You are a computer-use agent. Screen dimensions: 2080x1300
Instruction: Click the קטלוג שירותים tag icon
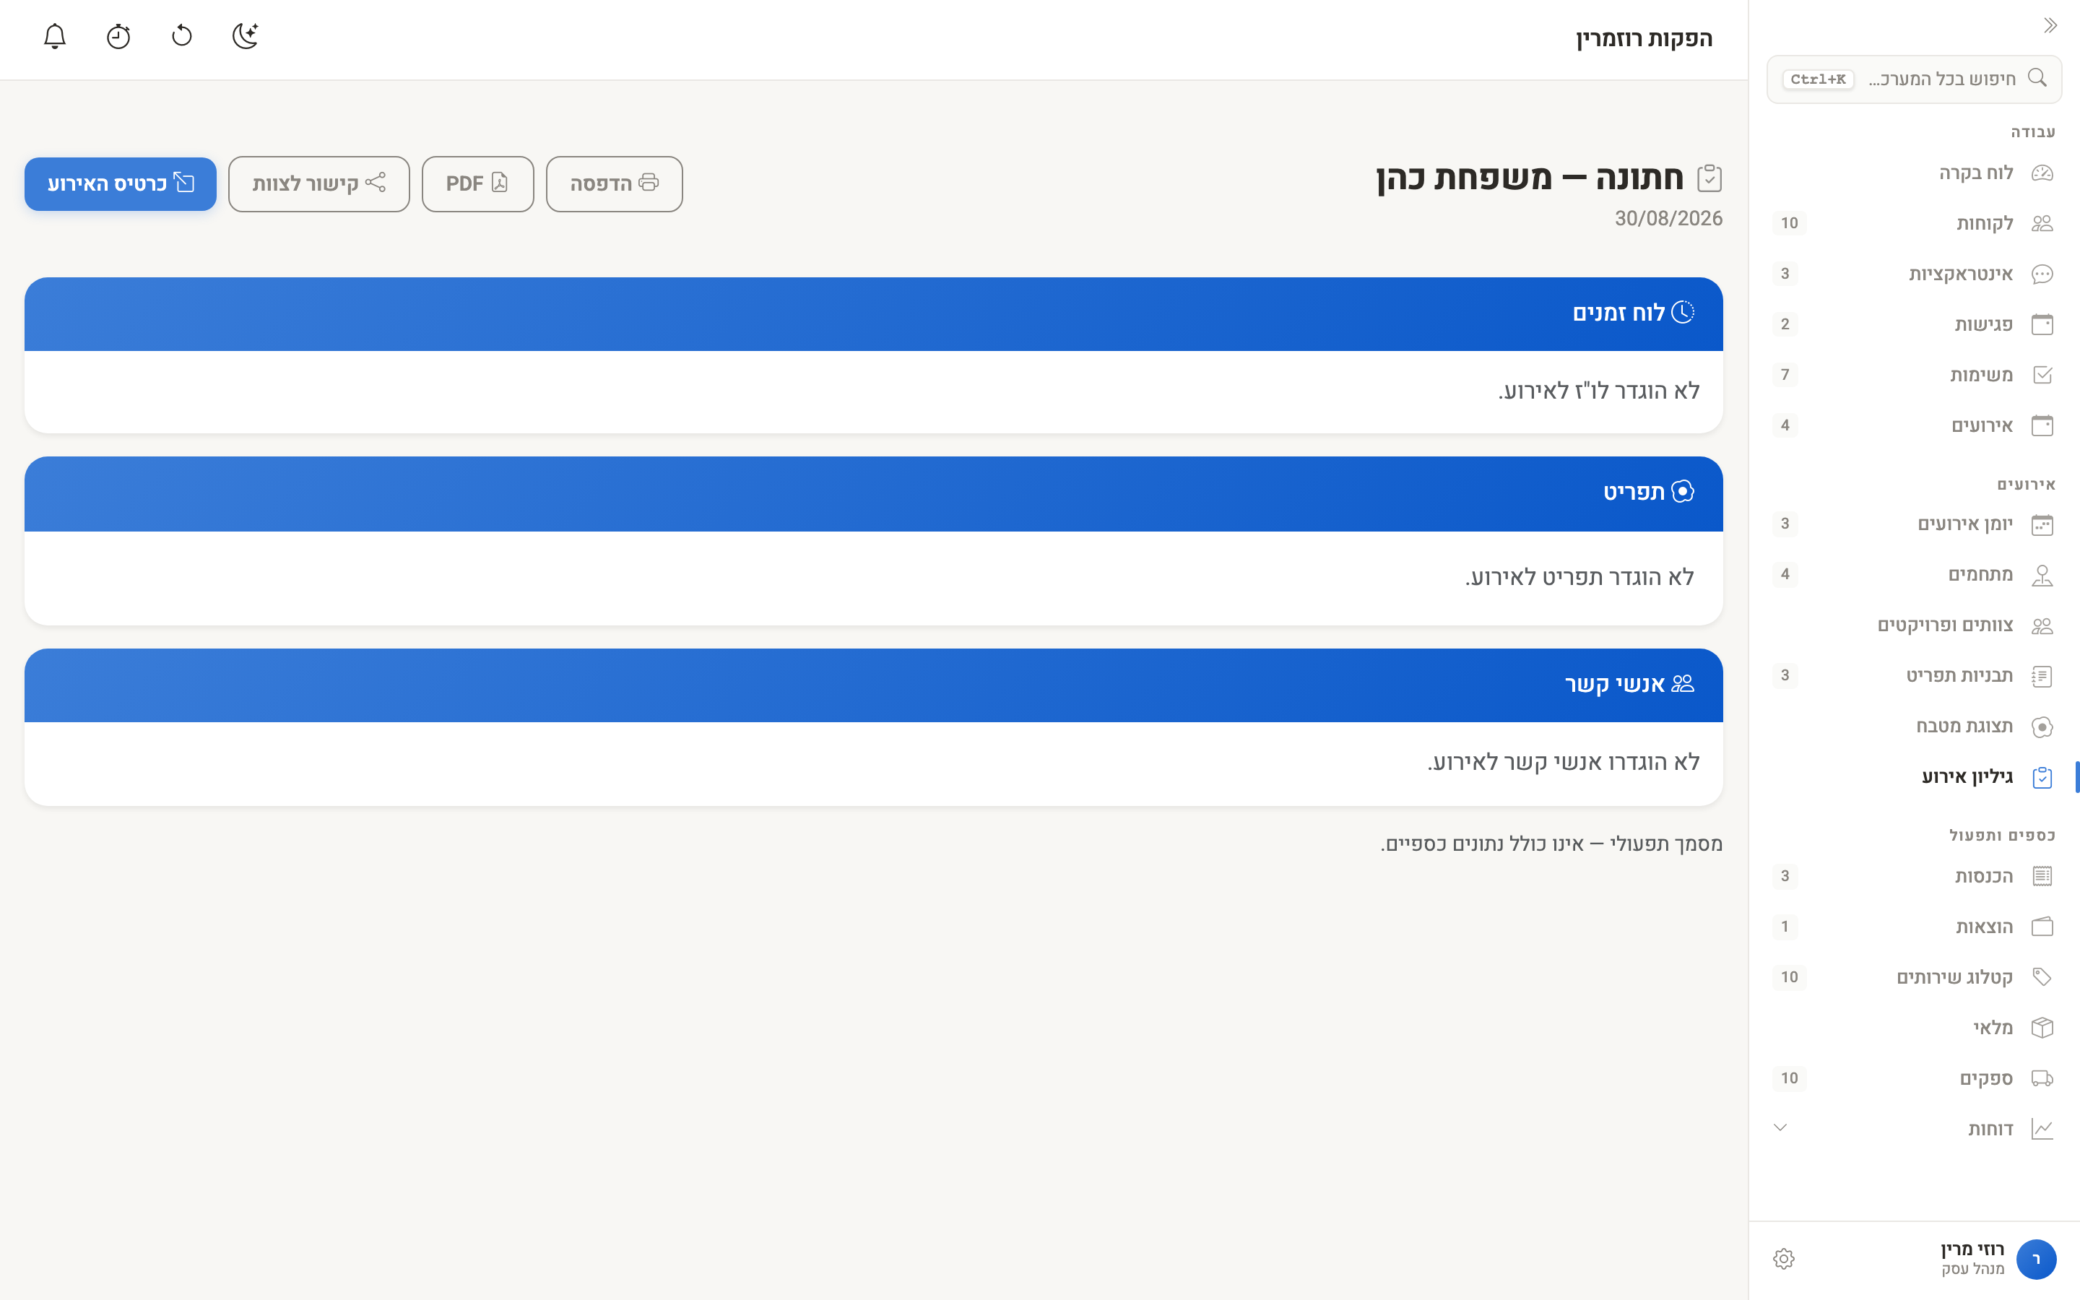pos(2042,978)
